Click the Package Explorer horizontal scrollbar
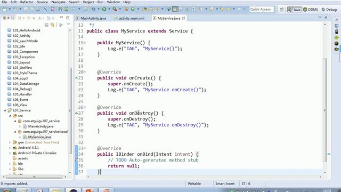Viewport: 341px width, 192px height. pyautogui.click(x=34, y=177)
